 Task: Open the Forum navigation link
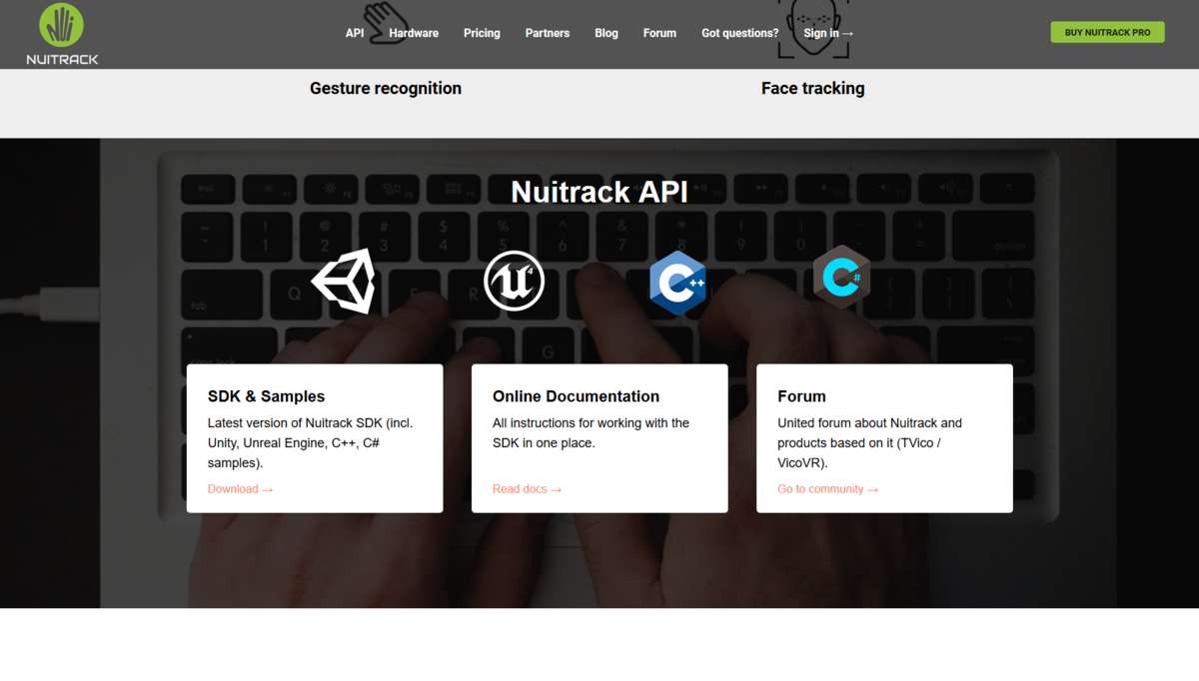[659, 33]
